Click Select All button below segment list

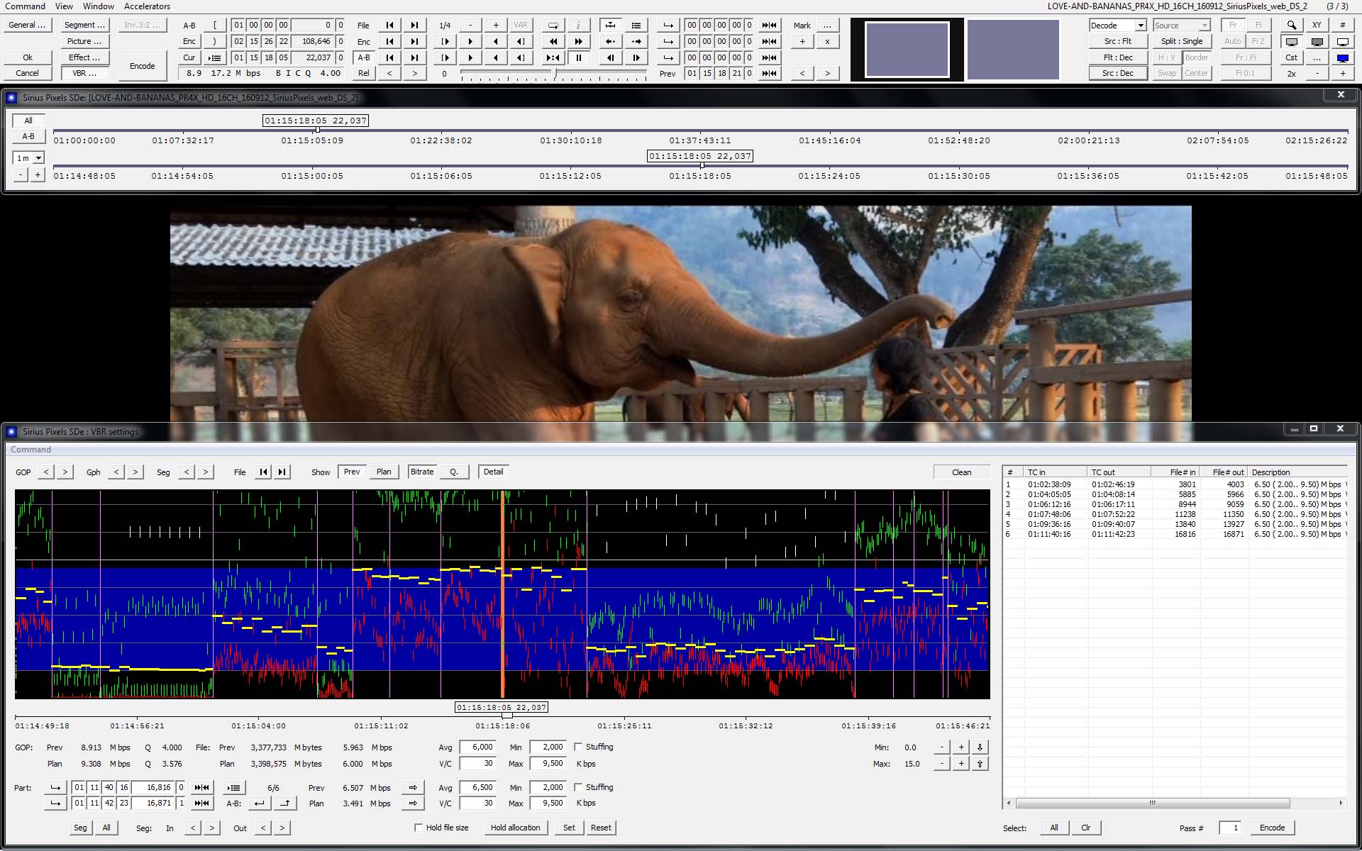point(1054,828)
